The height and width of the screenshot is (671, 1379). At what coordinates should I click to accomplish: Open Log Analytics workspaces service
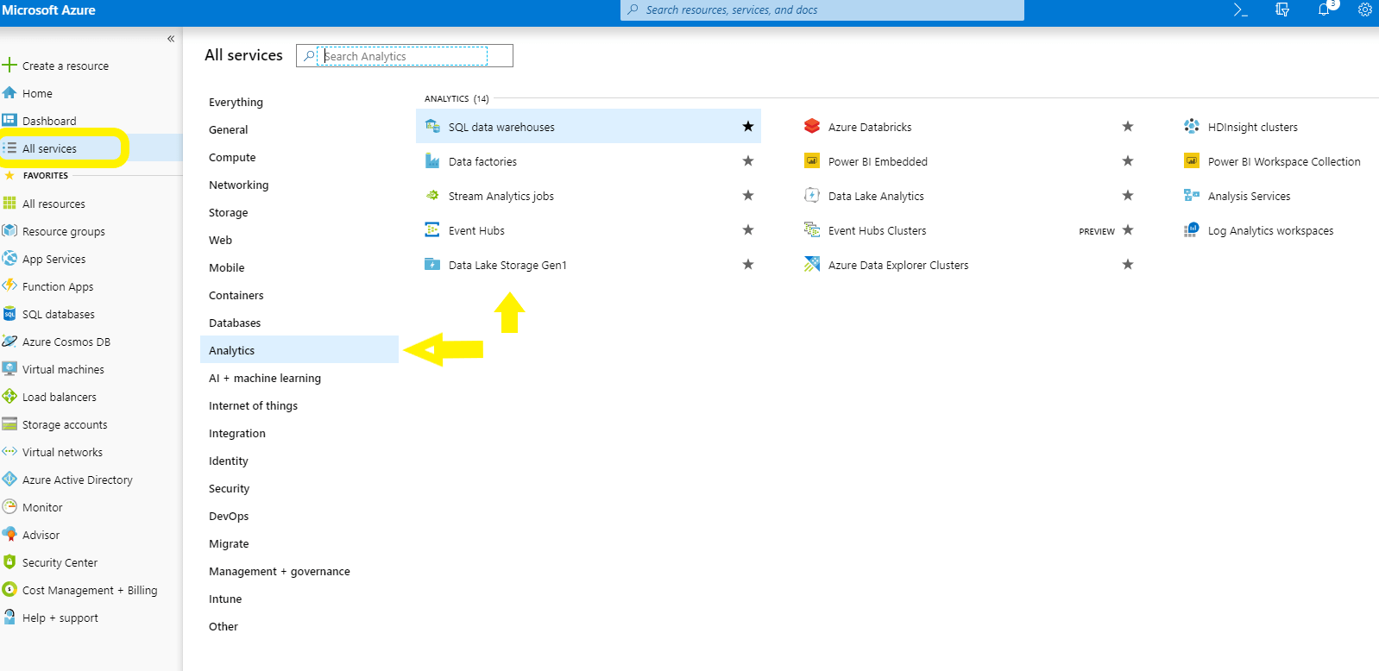coord(1270,230)
